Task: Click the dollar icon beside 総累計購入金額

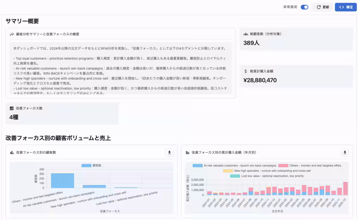Action: [x=246, y=71]
